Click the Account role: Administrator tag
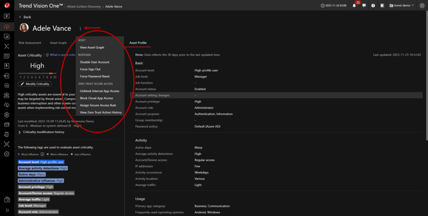This screenshot has height=216, width=428. tap(38, 212)
